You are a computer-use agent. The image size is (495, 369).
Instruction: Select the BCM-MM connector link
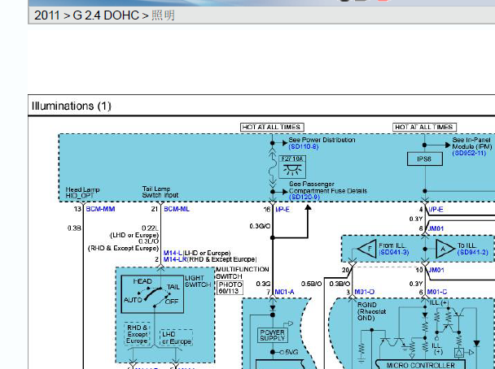[x=100, y=209]
